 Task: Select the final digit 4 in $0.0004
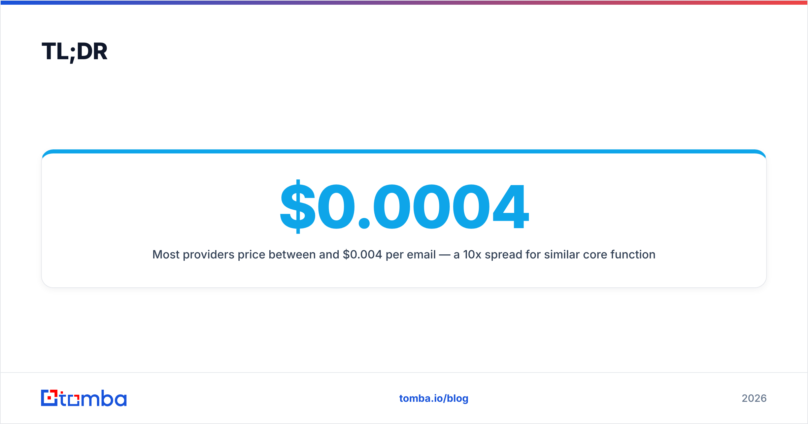tap(511, 207)
